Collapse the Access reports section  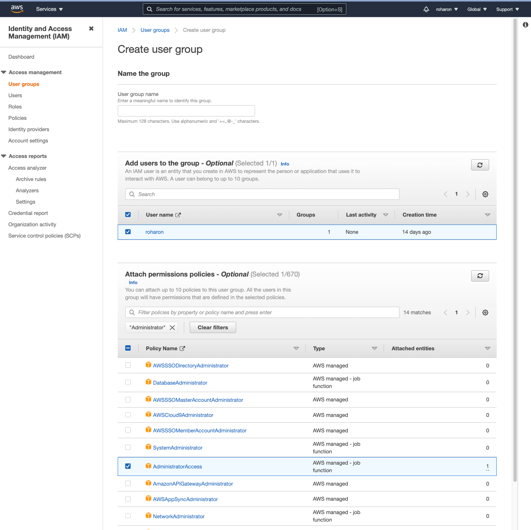click(x=4, y=156)
